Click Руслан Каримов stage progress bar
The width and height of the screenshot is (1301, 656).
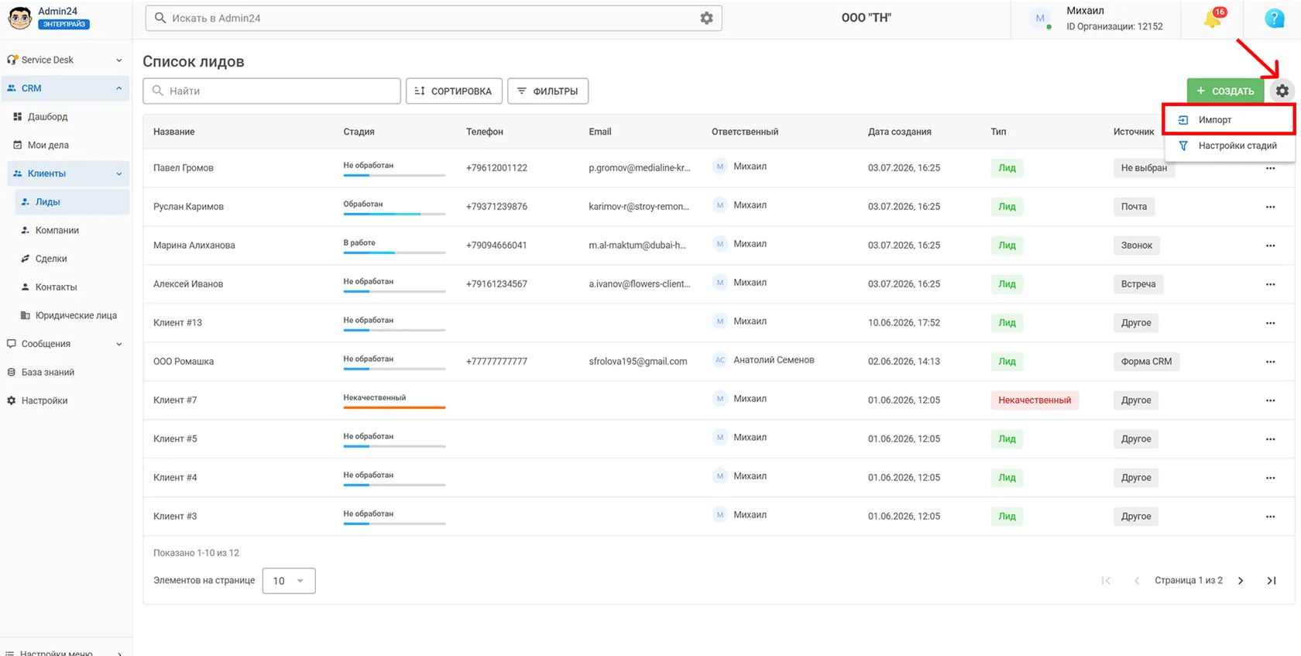pos(394,214)
